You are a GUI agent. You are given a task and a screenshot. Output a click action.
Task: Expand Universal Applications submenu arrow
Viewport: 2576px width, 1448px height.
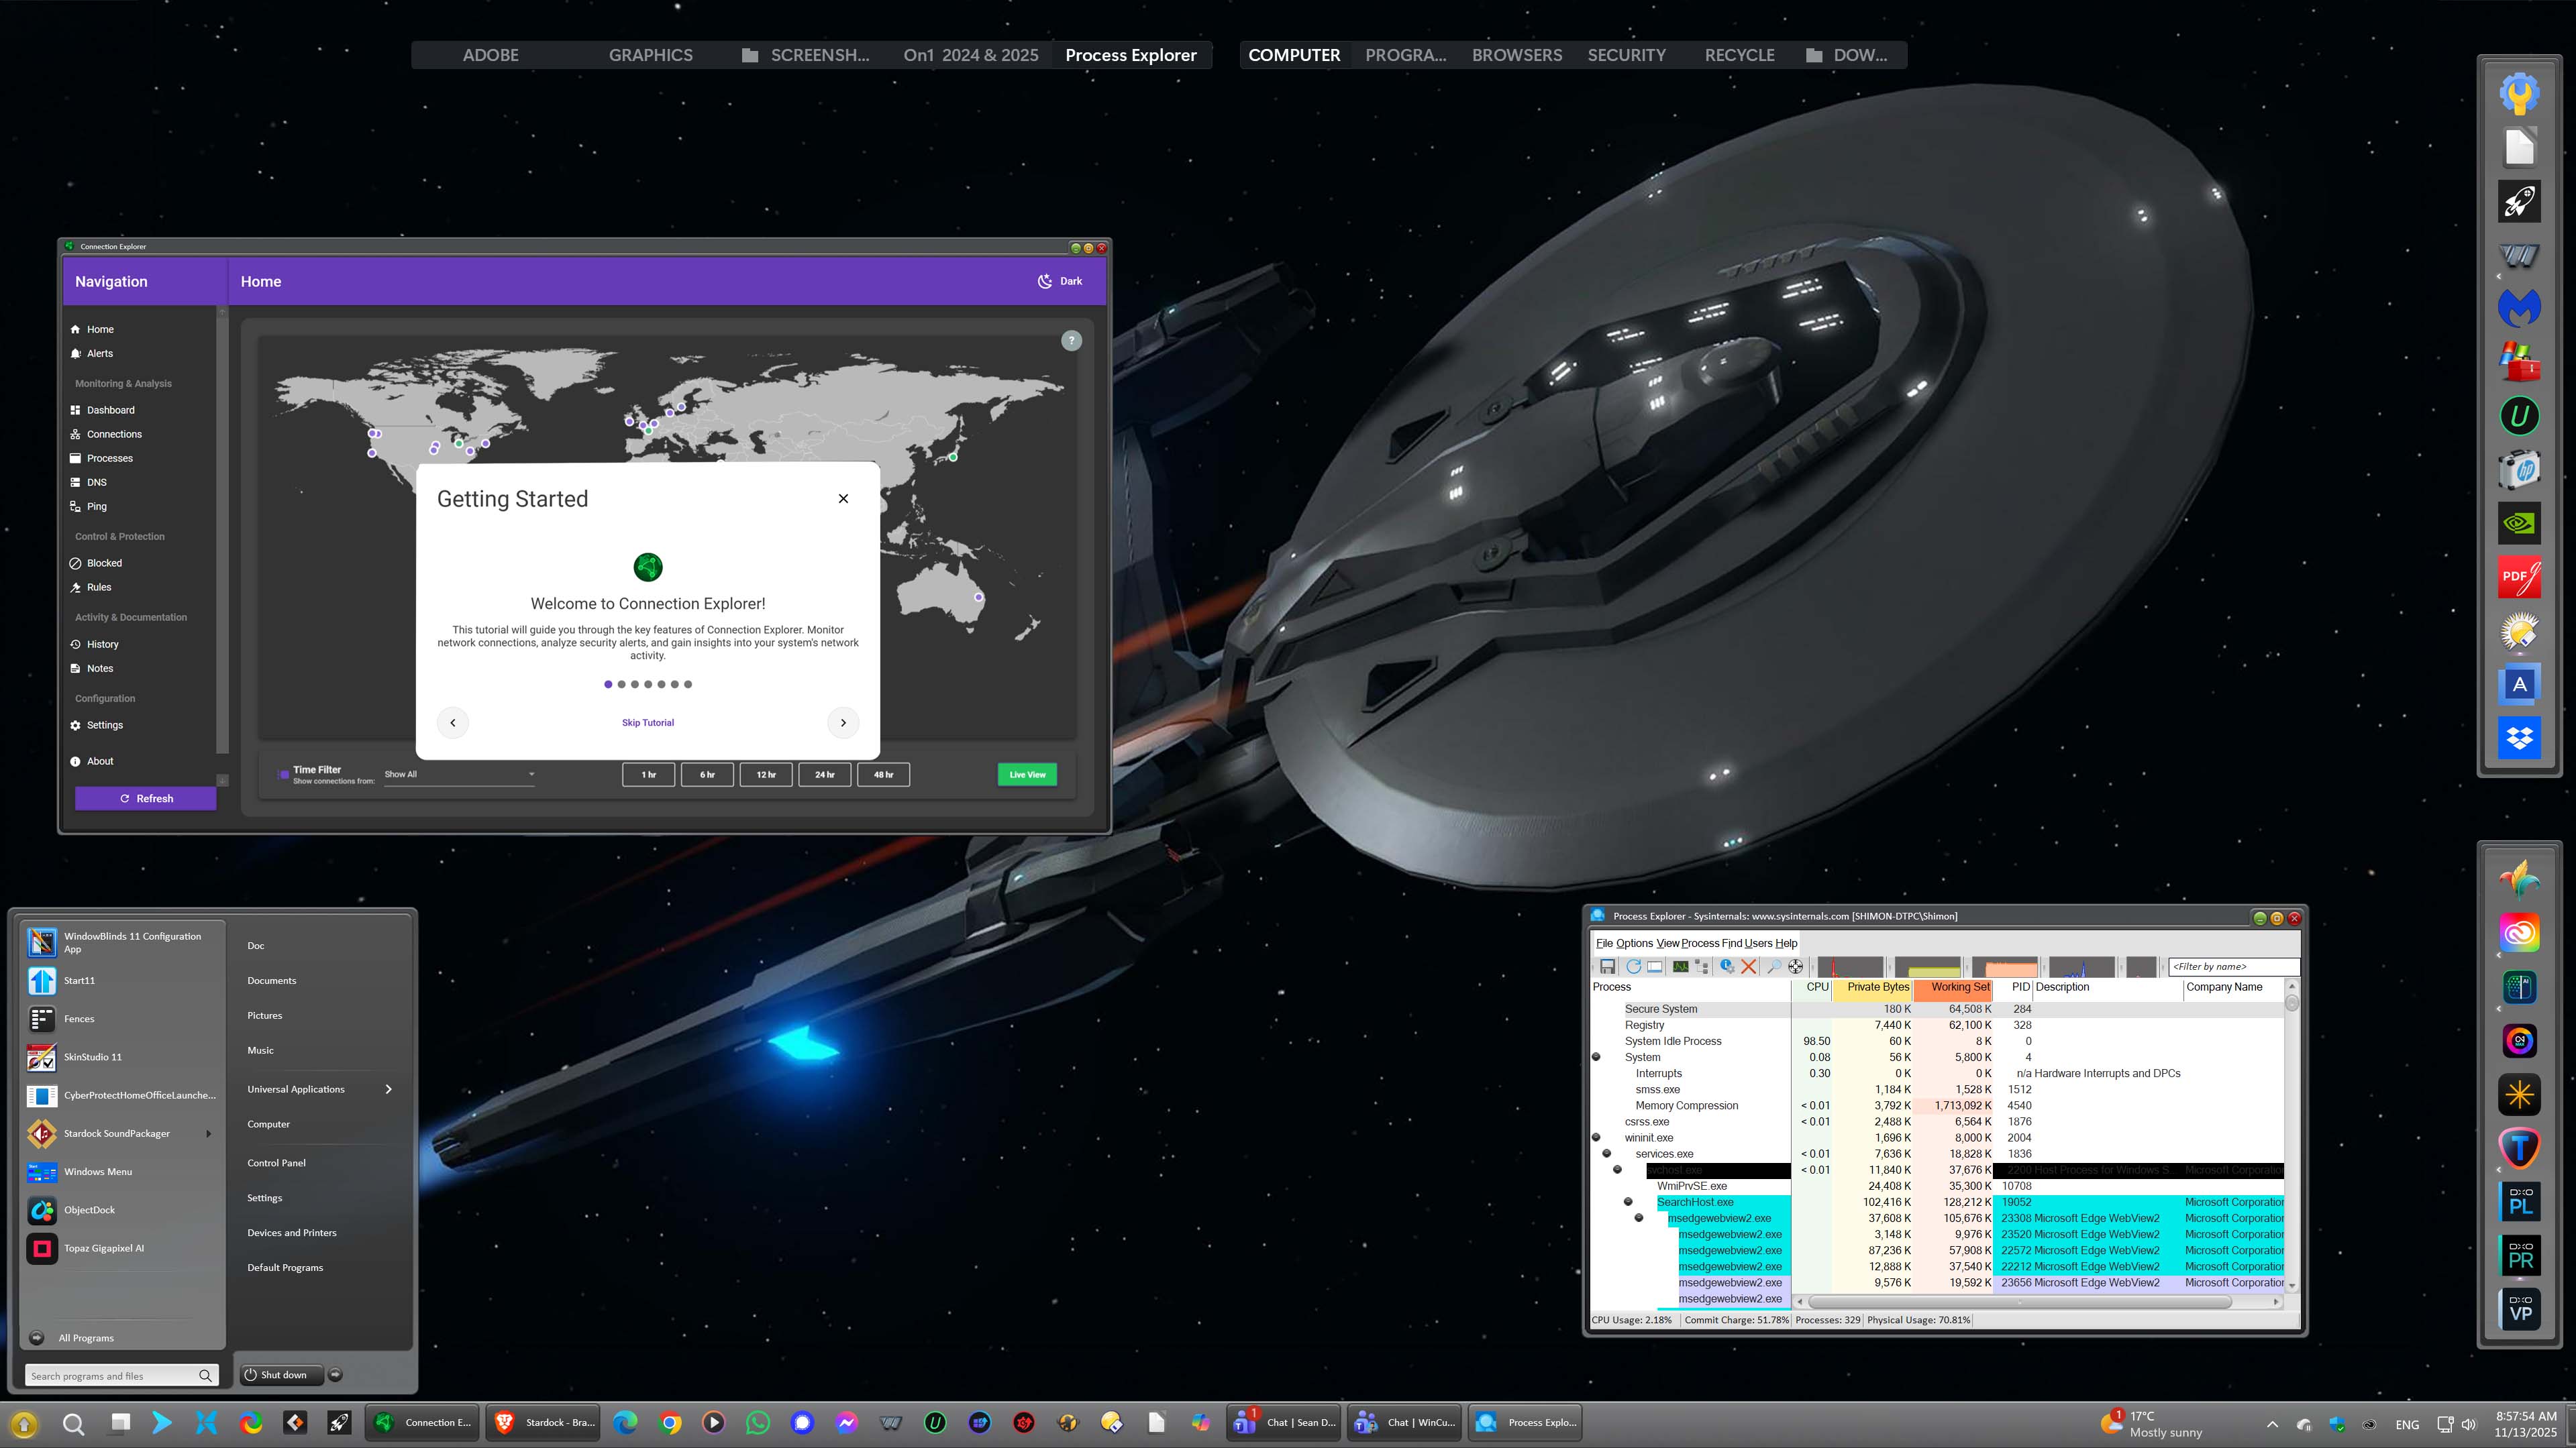[388, 1089]
